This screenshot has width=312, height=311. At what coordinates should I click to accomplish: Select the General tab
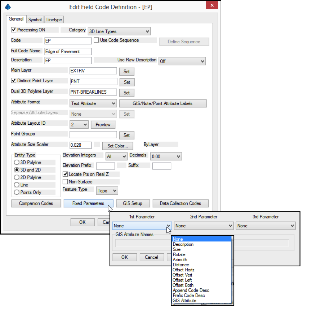[x=16, y=19]
